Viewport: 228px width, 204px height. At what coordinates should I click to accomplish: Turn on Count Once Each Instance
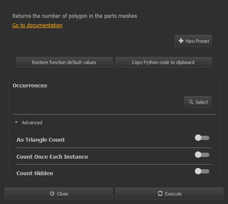202,154
